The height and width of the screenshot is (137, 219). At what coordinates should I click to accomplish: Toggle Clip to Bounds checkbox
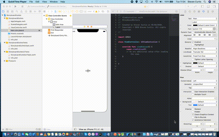(193, 117)
